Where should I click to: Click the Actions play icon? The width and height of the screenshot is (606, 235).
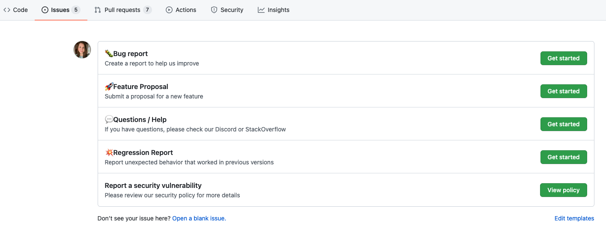coord(169,10)
